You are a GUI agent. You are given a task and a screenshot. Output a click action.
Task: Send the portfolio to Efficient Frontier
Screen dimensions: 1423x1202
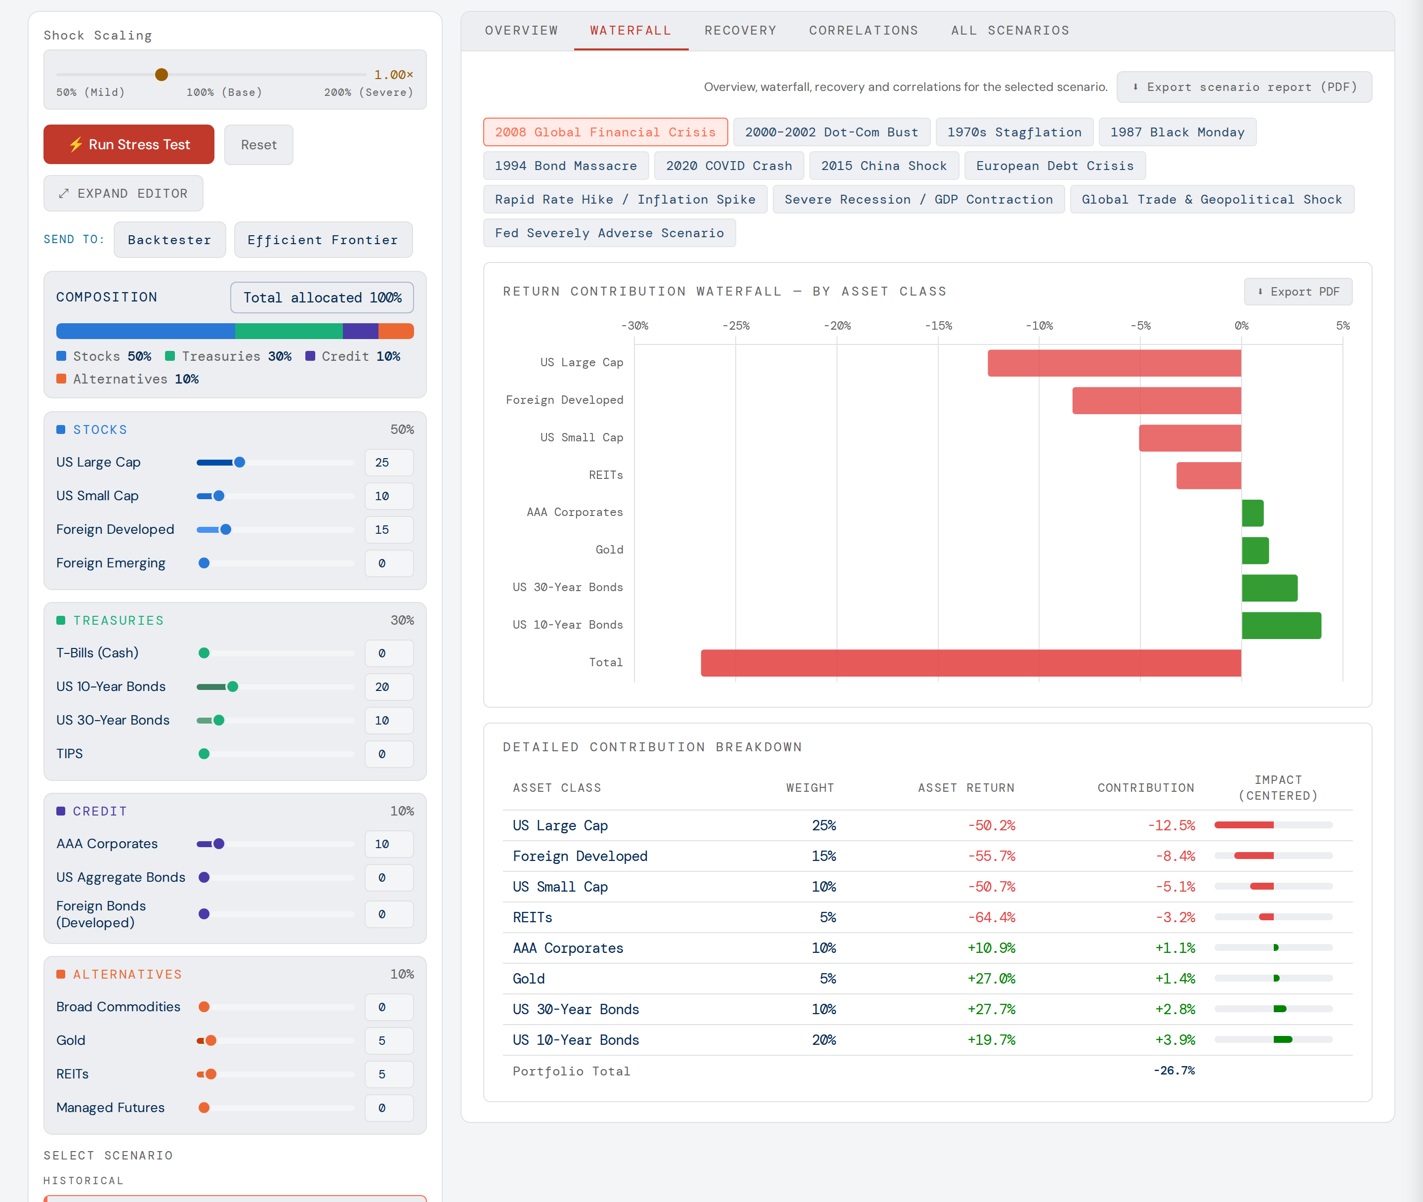pos(323,240)
